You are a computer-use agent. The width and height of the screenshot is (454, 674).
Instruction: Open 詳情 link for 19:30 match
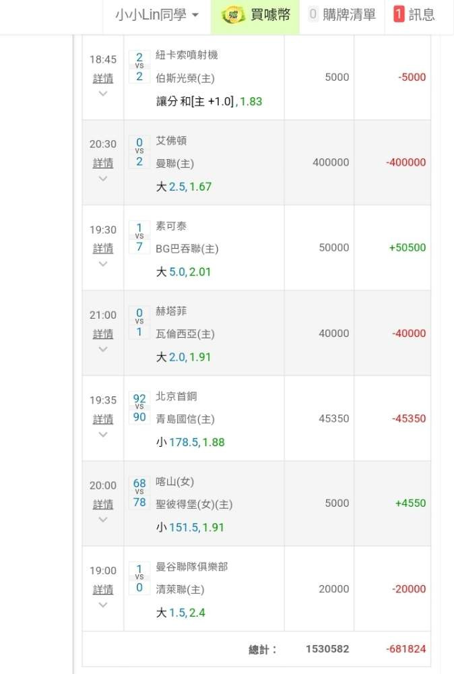coord(103,249)
